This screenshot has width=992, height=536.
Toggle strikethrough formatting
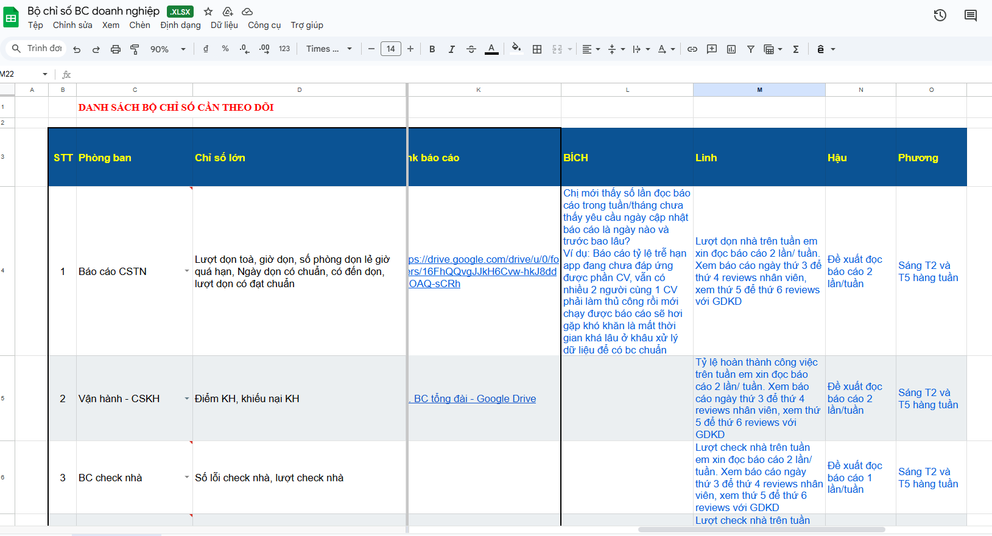471,49
